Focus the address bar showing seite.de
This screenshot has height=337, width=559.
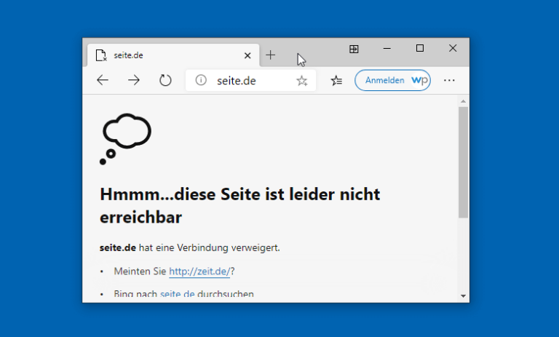tap(247, 81)
